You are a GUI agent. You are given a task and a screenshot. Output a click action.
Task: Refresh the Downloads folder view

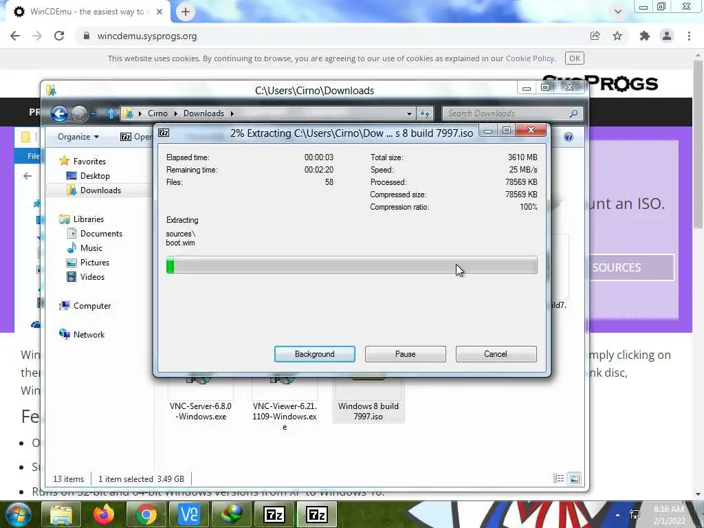pos(425,113)
